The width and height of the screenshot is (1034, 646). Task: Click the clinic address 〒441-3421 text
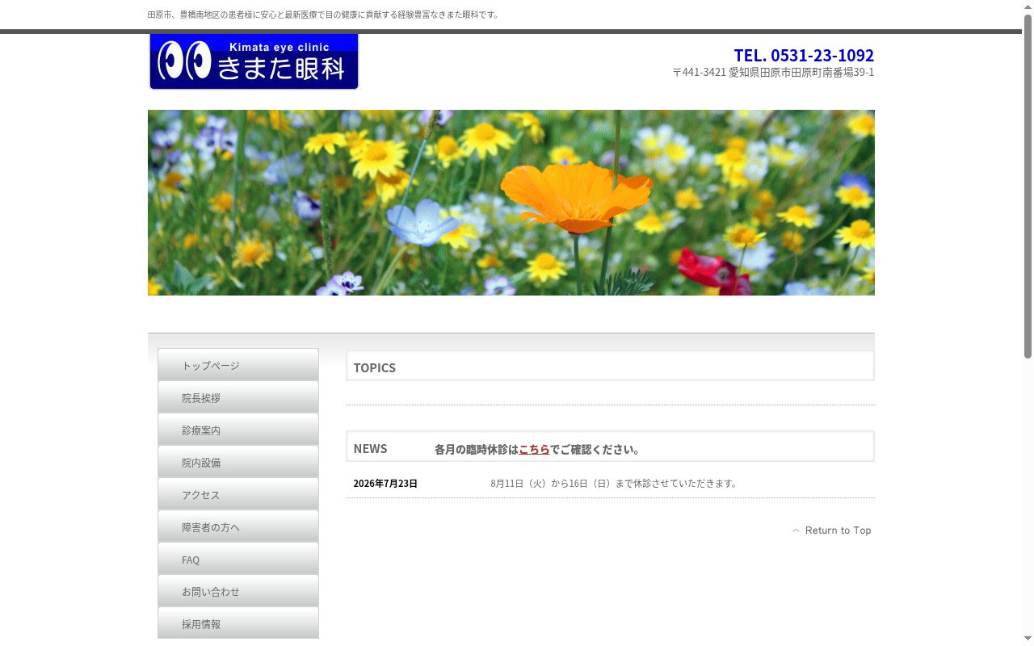773,73
